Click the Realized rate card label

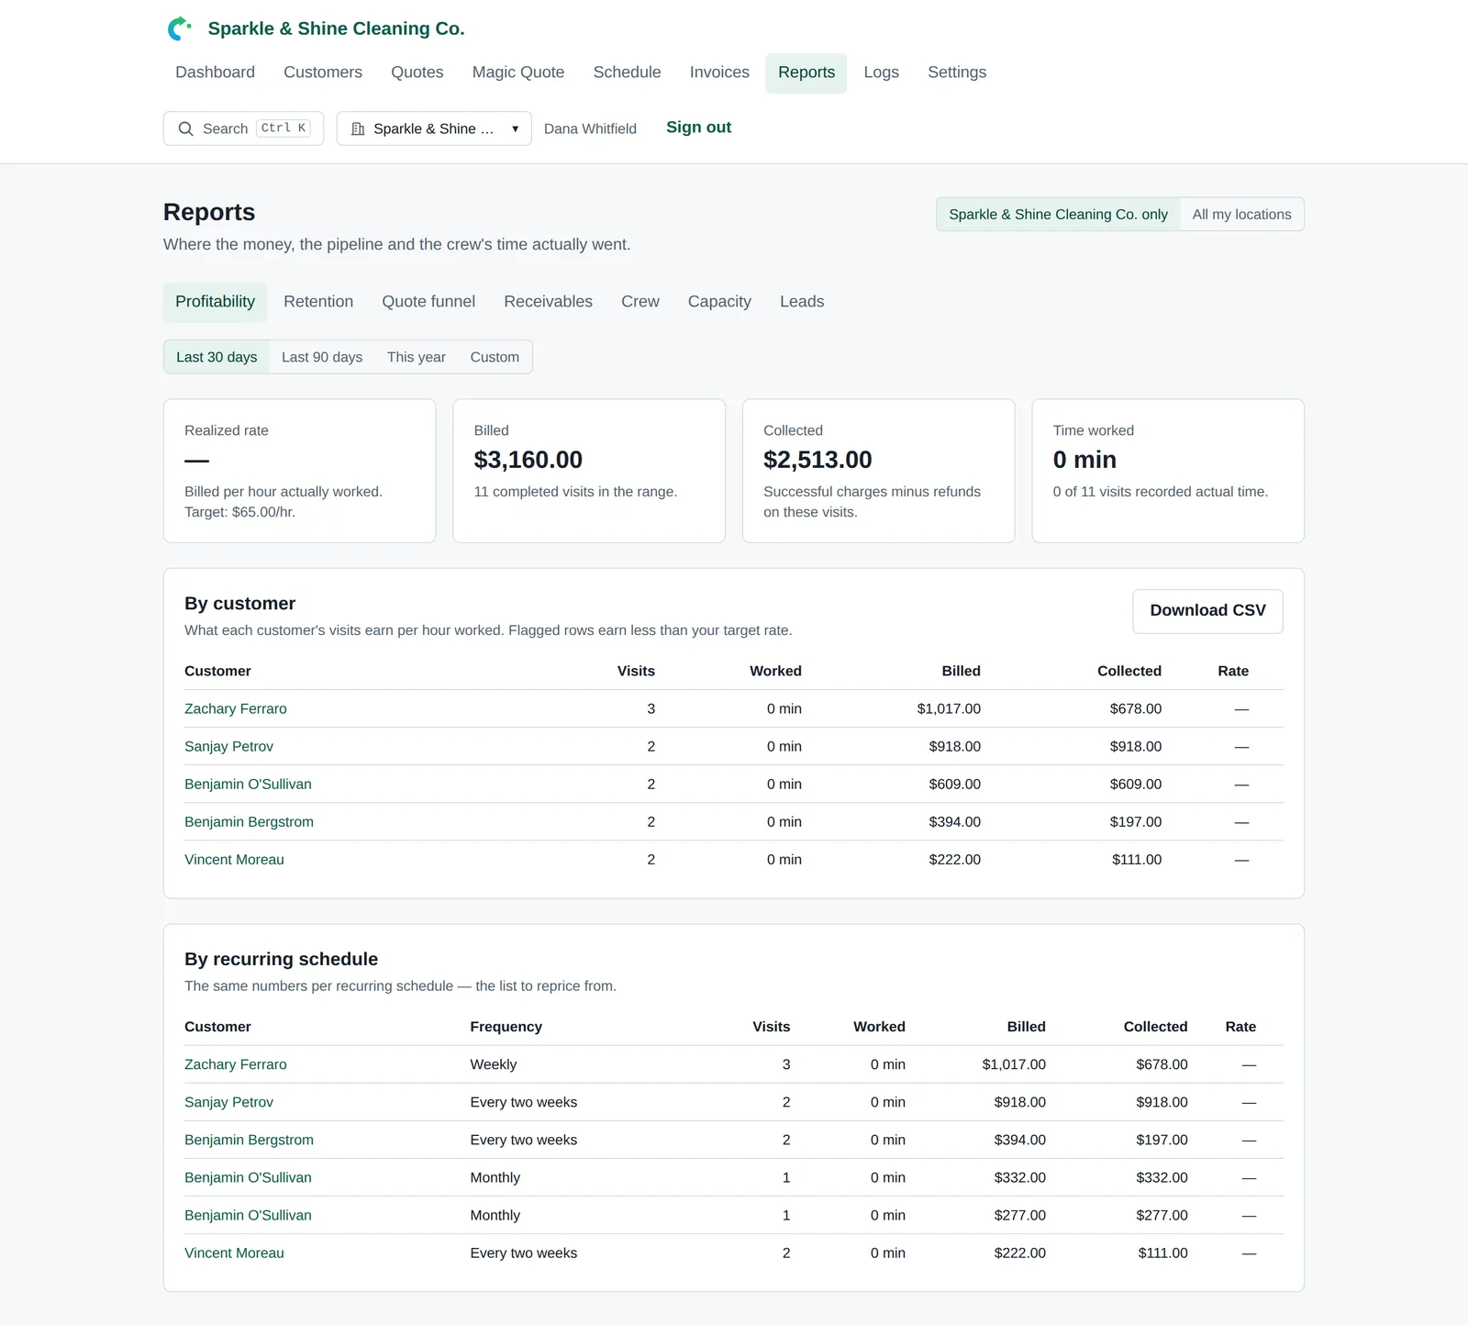point(227,430)
